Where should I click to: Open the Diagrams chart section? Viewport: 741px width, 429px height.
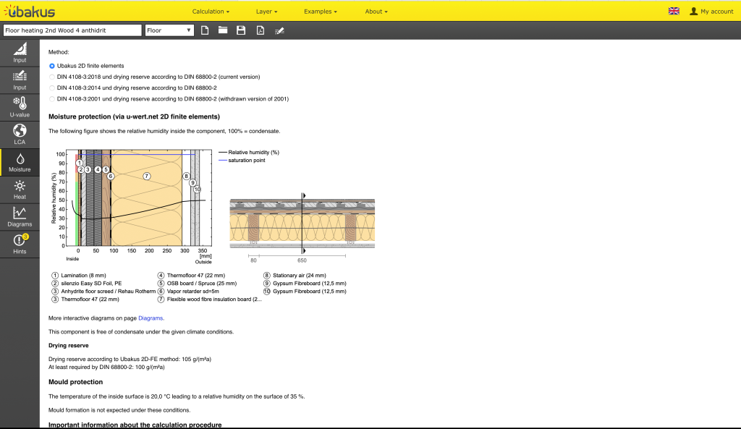pos(20,216)
